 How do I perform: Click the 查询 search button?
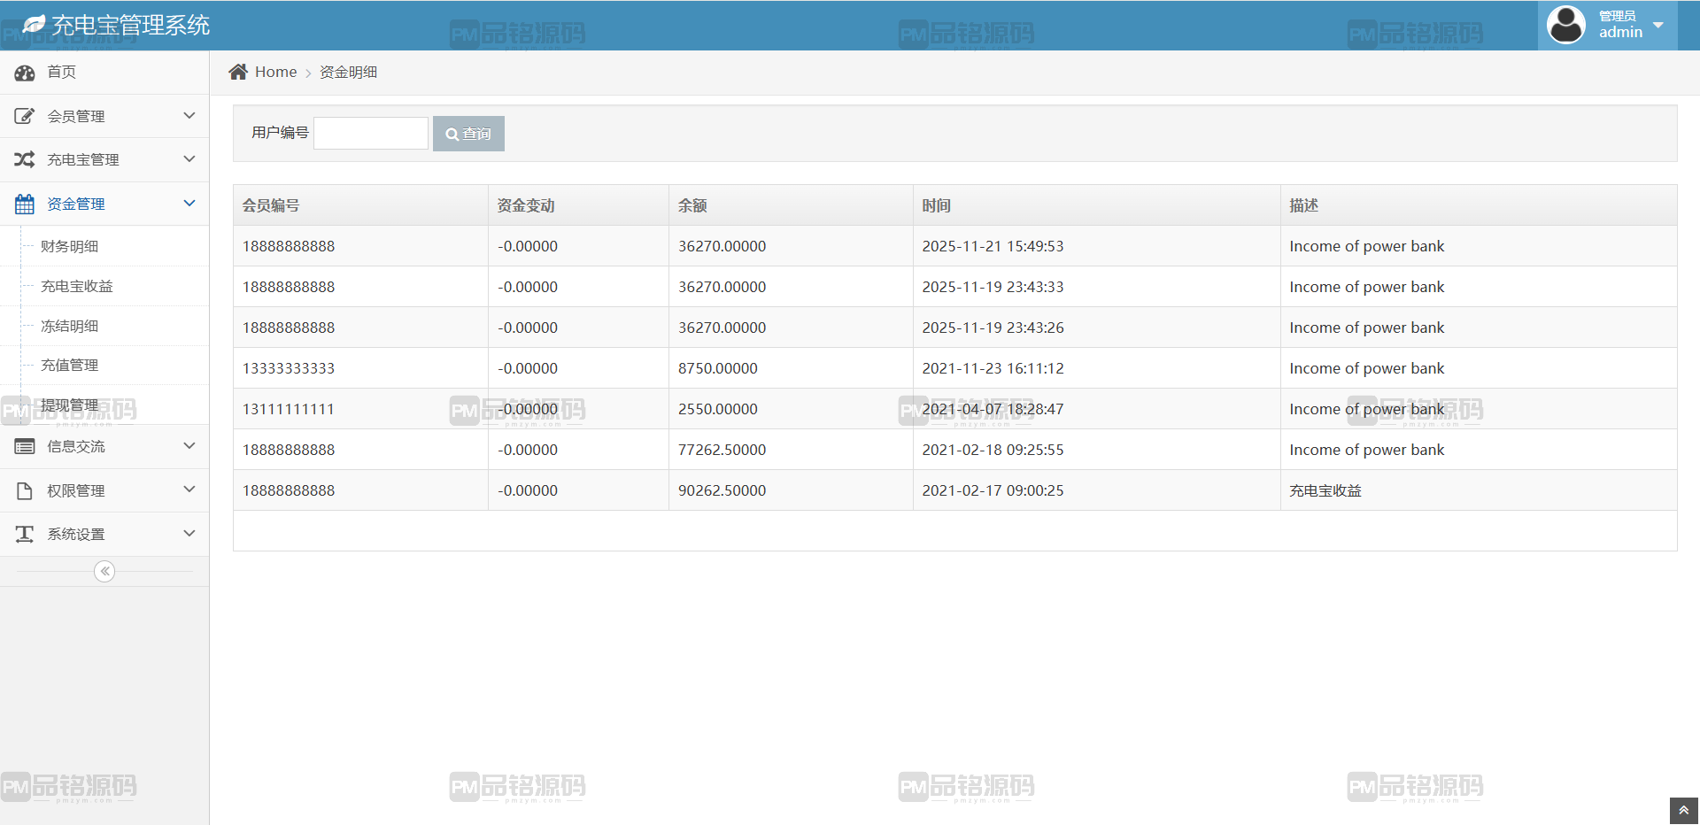[x=468, y=134]
